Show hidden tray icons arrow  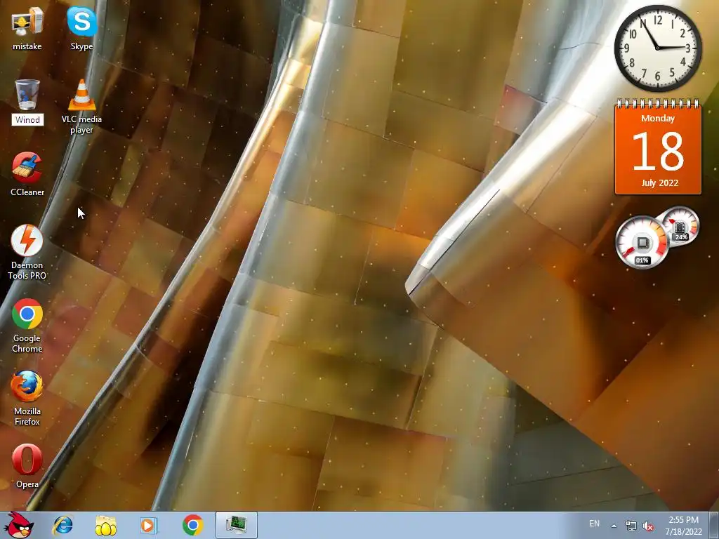(x=614, y=526)
